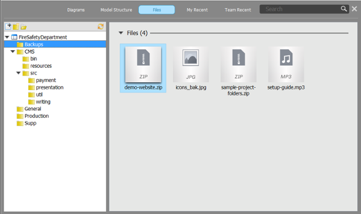Close the project browser with X icon

pos(354,9)
